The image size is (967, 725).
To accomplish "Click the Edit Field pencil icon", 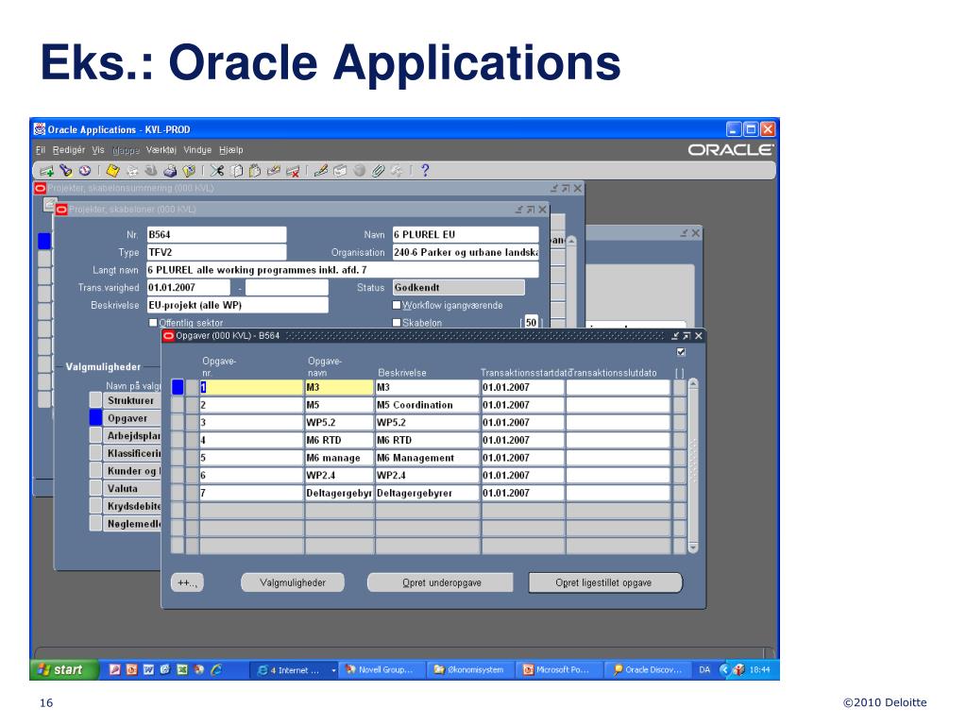I will click(x=321, y=171).
